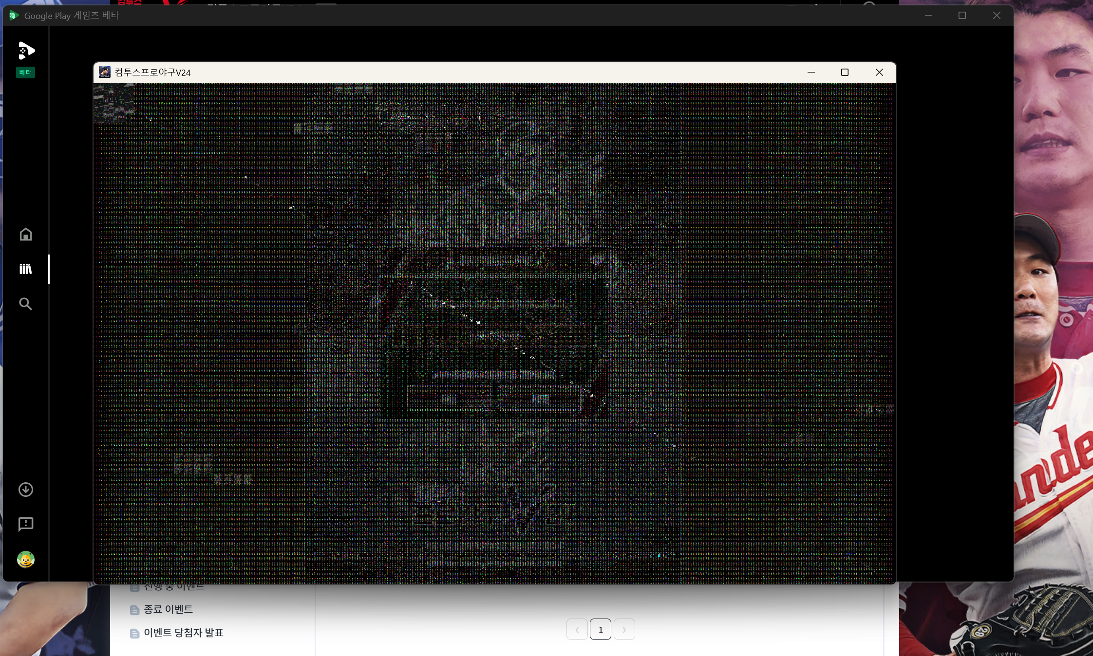Open 종료 이벤트 in the background webpage
1093x656 pixels.
coord(168,609)
